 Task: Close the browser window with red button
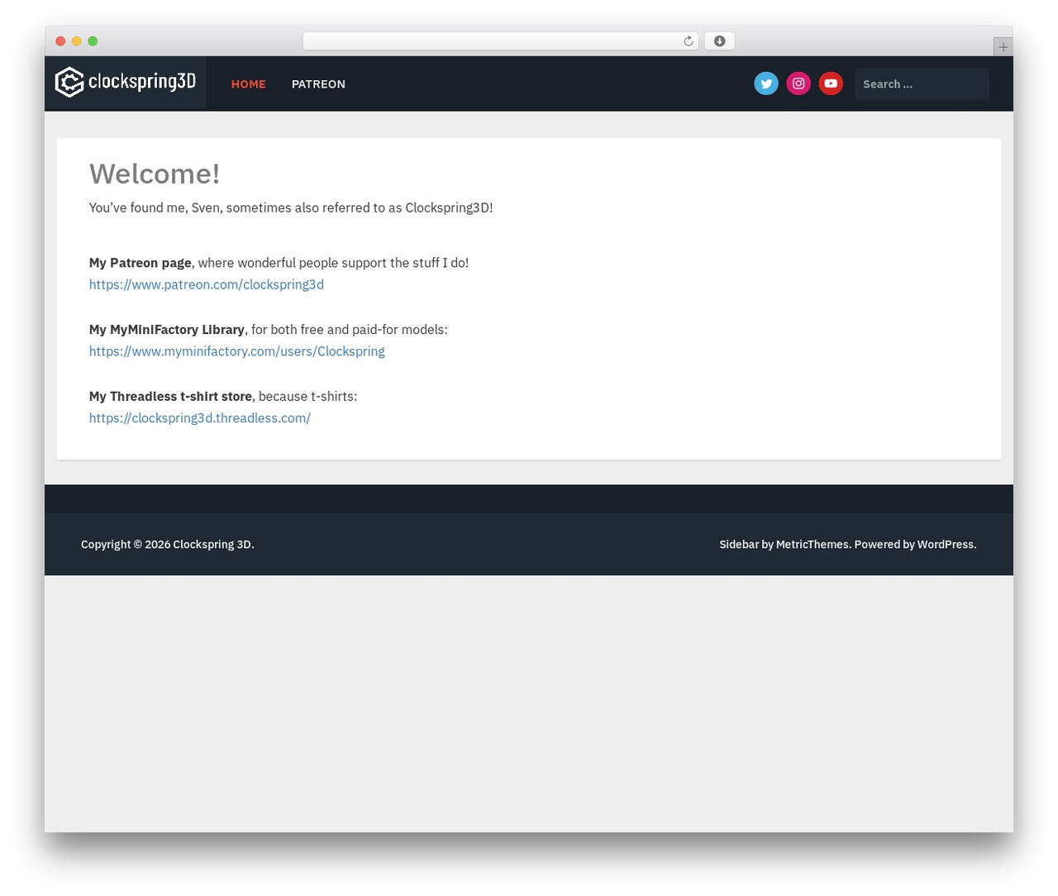[60, 41]
